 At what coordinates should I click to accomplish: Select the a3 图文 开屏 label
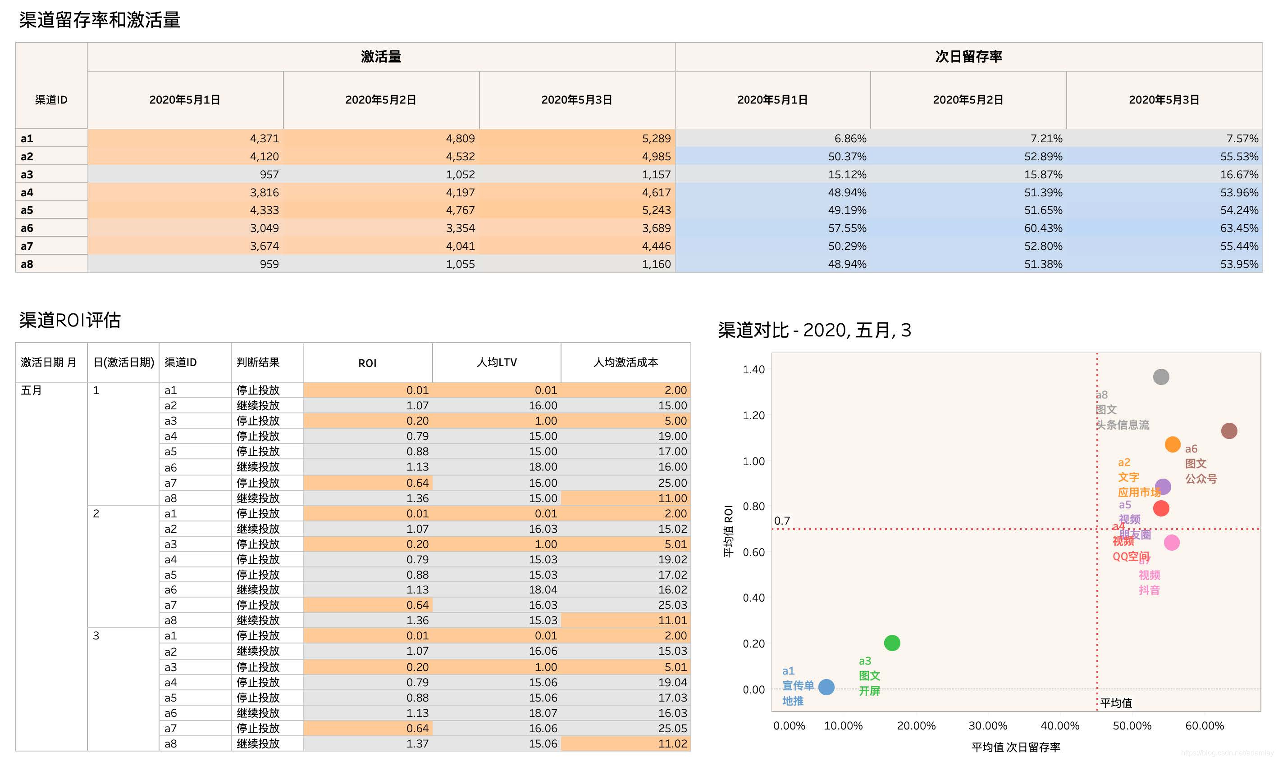(x=869, y=676)
